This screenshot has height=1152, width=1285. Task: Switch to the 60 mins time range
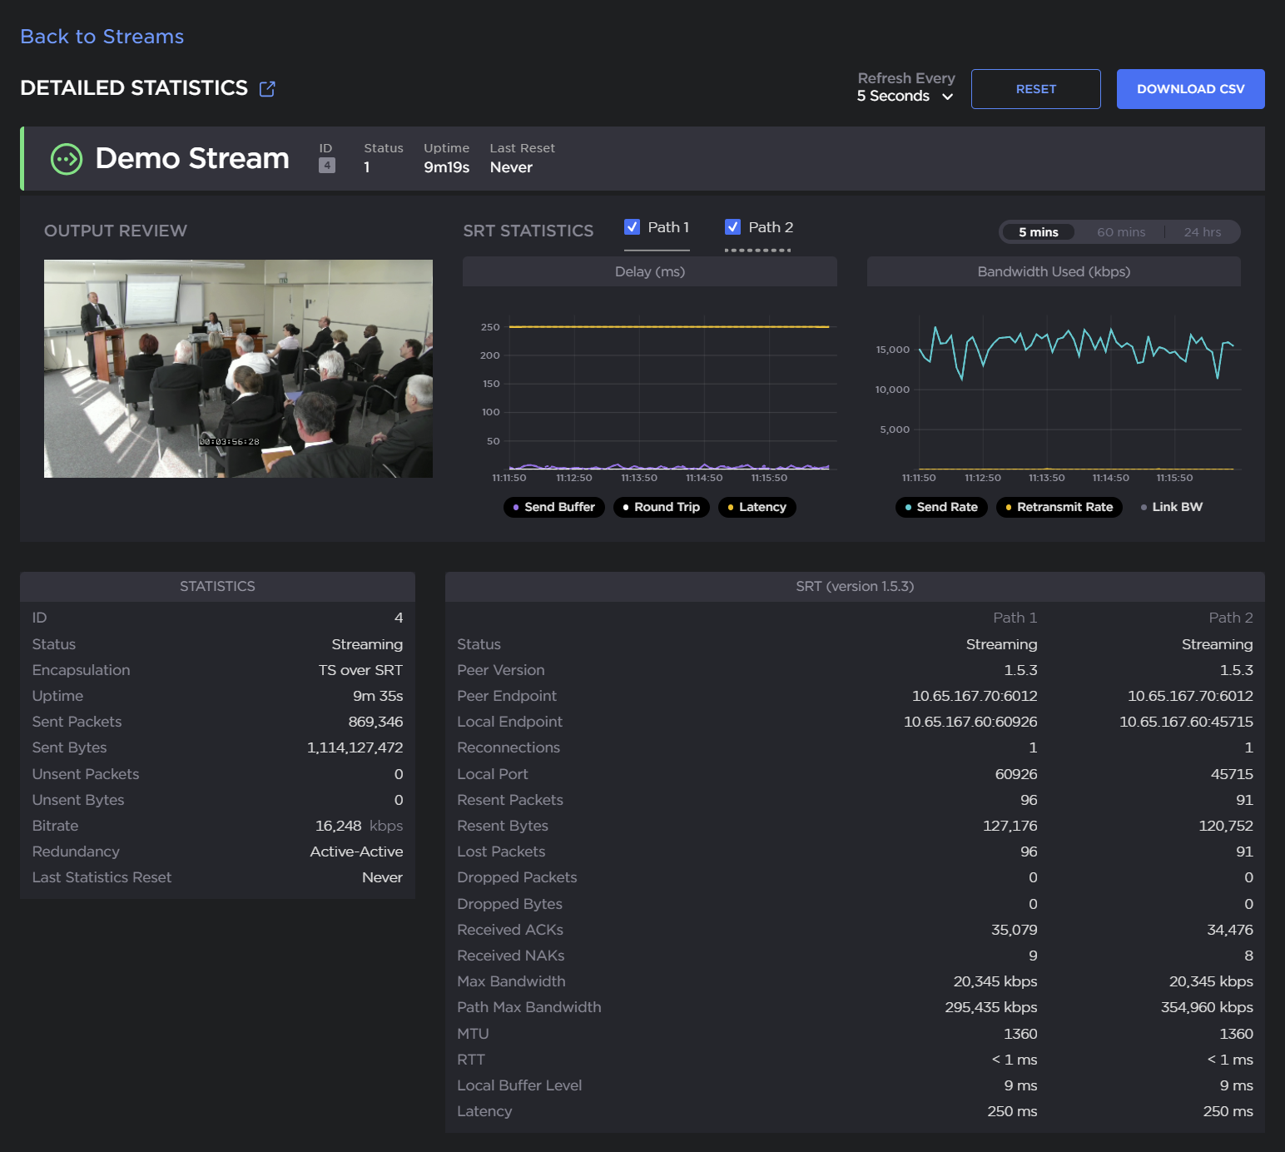[1120, 232]
